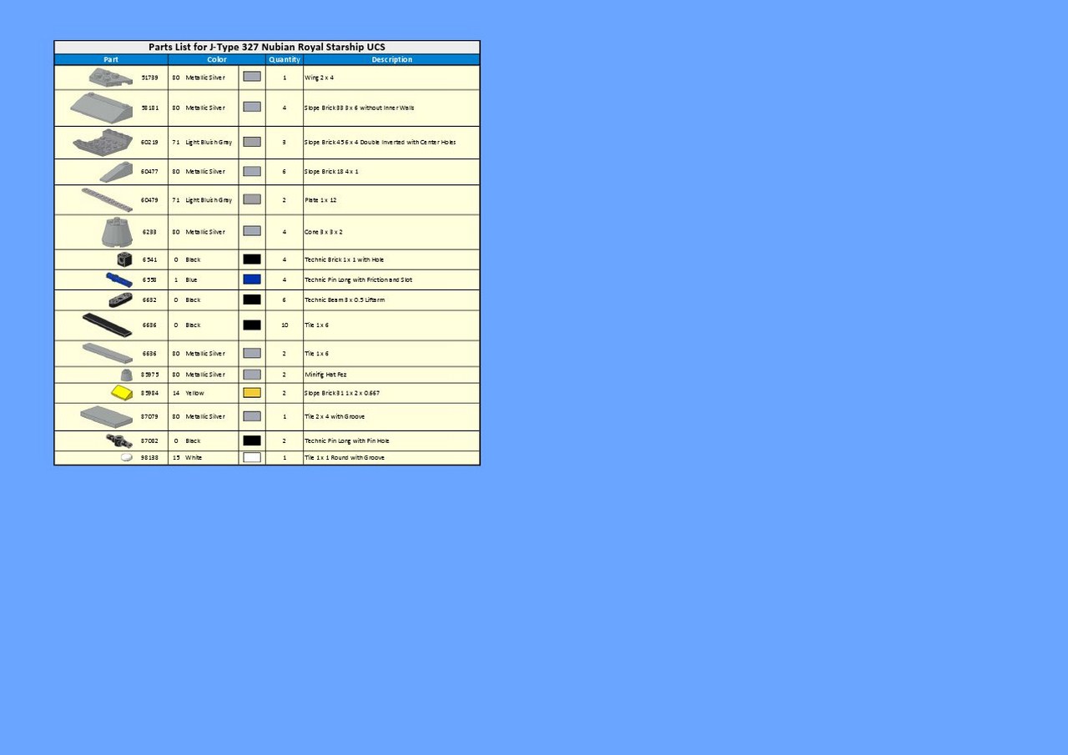Select the black Tile 1 x 6 image
The height and width of the screenshot is (755, 1068).
click(x=107, y=325)
